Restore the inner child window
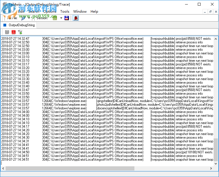Viewport: 219px width, 177px height. [x=210, y=12]
